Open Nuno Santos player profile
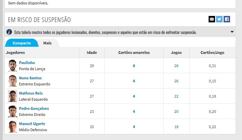The width and height of the screenshot is (242, 140). click(31, 78)
